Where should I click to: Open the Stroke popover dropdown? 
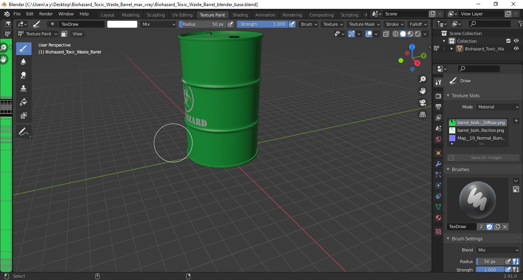[x=395, y=24]
